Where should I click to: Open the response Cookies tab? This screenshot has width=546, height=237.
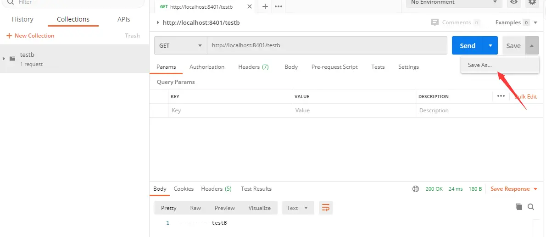coord(184,188)
